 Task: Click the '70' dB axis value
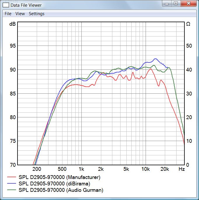(13, 165)
